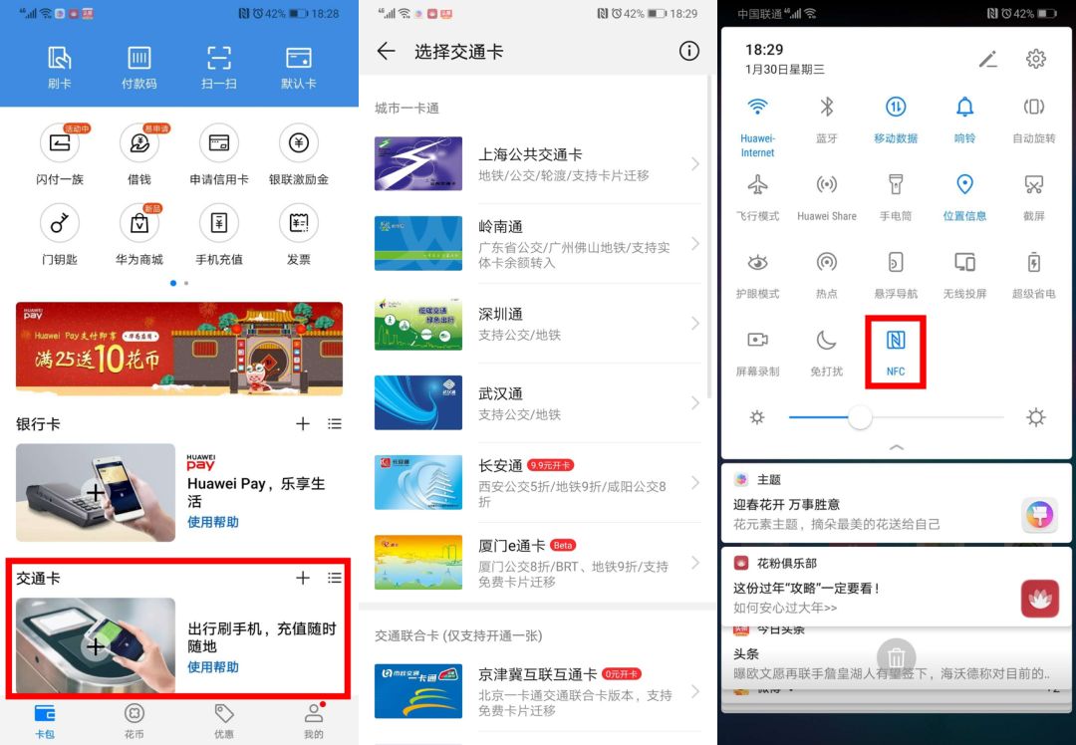Open 上海公共交通卡 row chevron

pyautogui.click(x=695, y=164)
